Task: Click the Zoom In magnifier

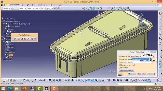Action: click(x=79, y=80)
